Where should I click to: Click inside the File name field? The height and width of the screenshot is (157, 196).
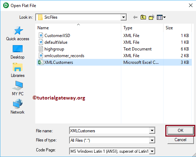[x=109, y=131]
